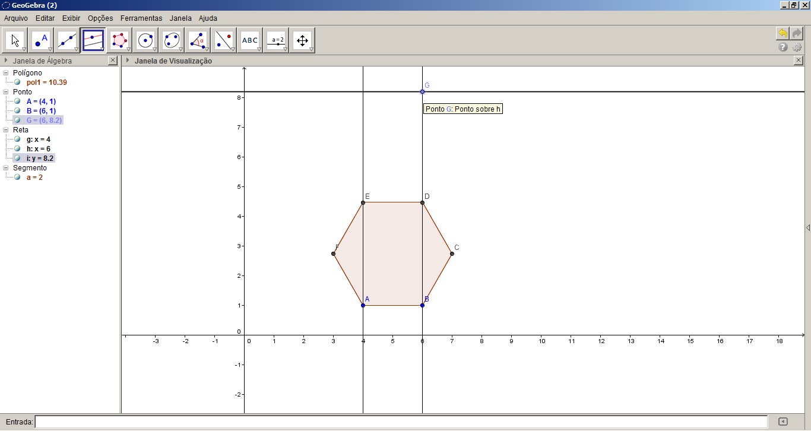This screenshot has height=431, width=811.
Task: Open the settings gear icon
Action: (797, 47)
